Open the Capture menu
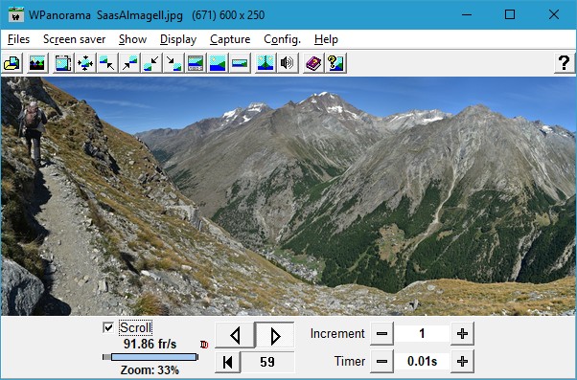The image size is (577, 380). tap(230, 39)
